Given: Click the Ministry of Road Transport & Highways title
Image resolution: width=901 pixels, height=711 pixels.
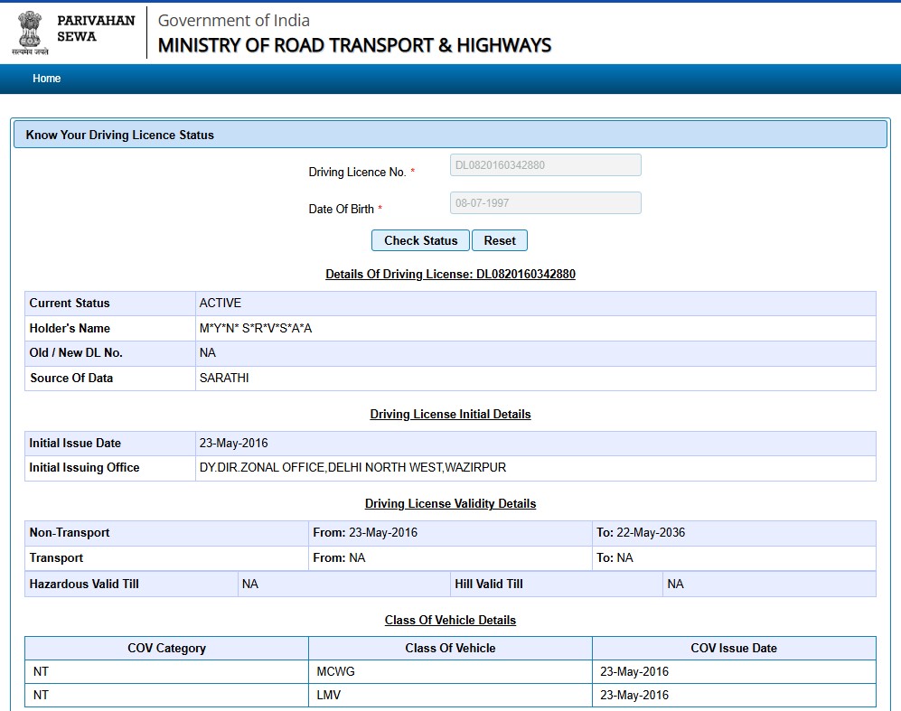Looking at the screenshot, I should tap(354, 45).
